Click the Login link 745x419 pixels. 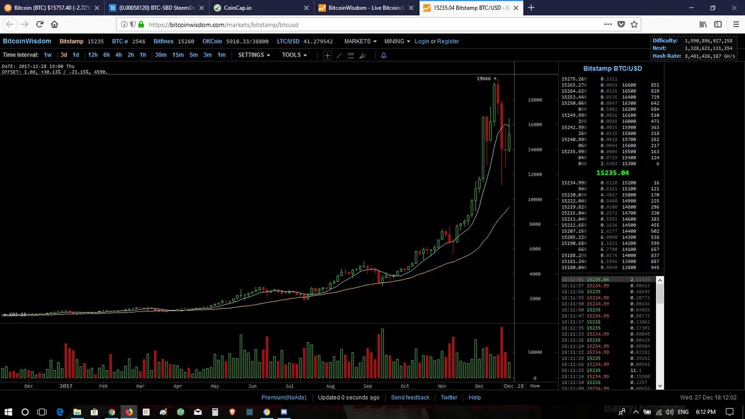pos(422,41)
